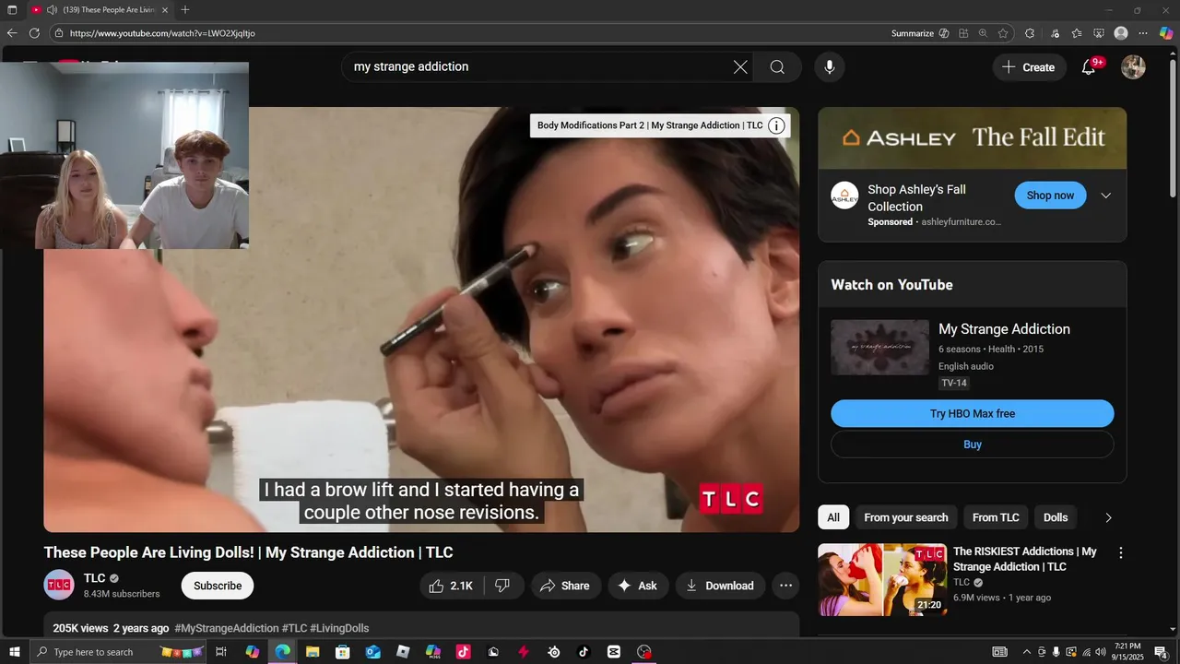The height and width of the screenshot is (664, 1180).
Task: Open My Strange Addiction show thumbnail
Action: click(879, 348)
